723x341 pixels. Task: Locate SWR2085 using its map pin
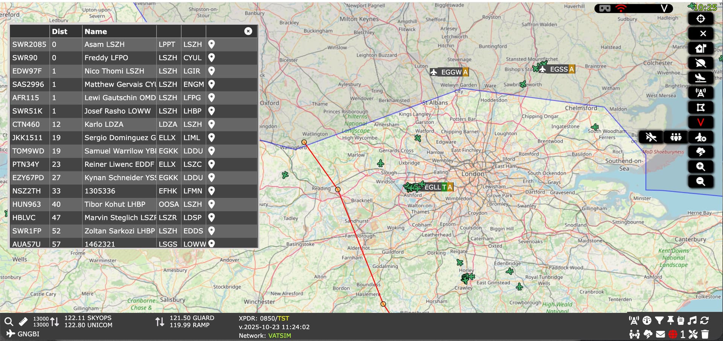pyautogui.click(x=212, y=44)
